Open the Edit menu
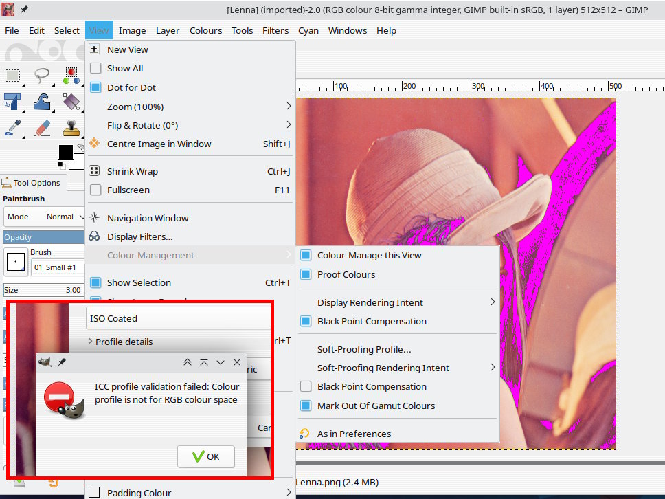This screenshot has width=665, height=499. 36,30
